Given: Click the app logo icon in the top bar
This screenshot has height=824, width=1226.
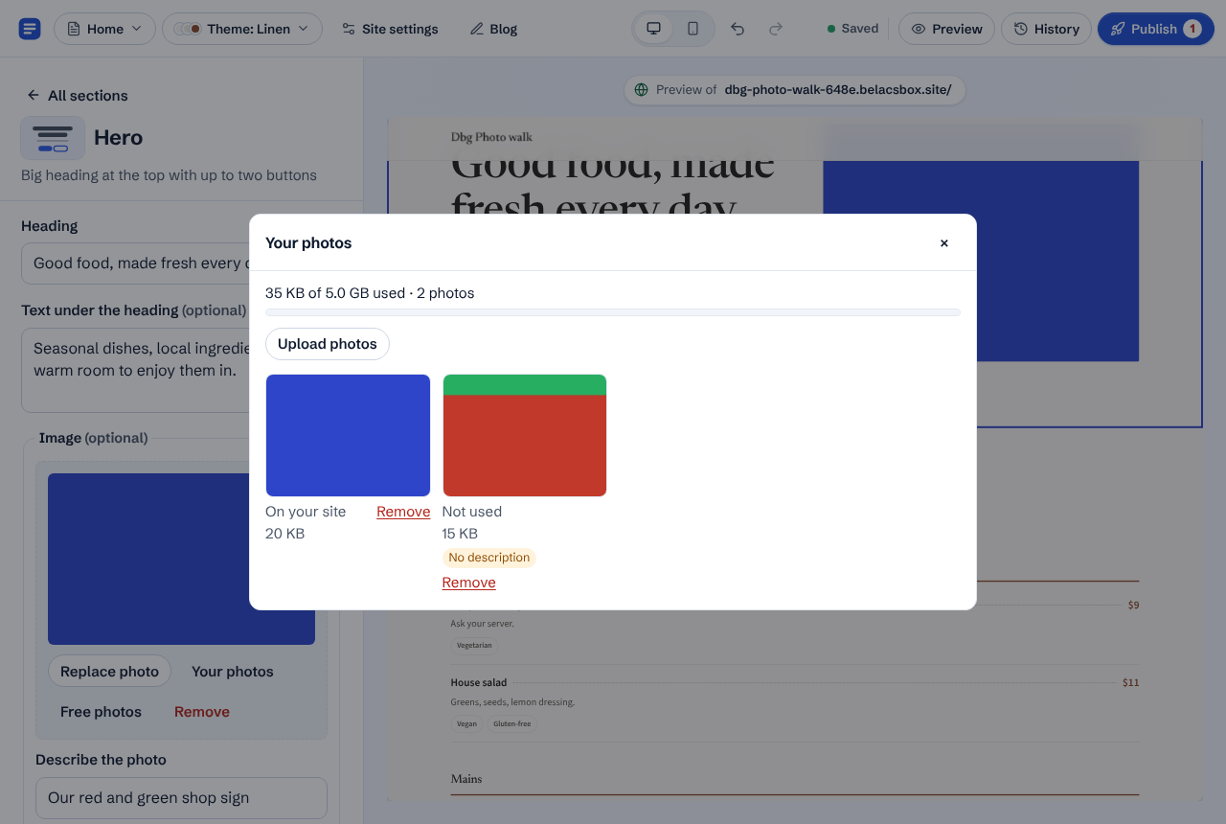Looking at the screenshot, I should (x=30, y=29).
